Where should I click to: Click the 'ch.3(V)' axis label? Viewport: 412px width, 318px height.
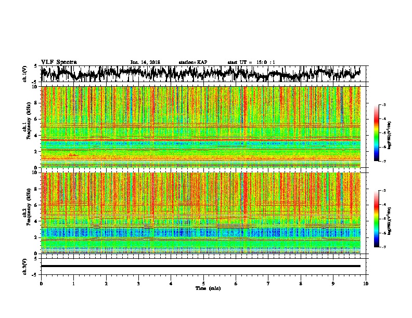(24, 267)
